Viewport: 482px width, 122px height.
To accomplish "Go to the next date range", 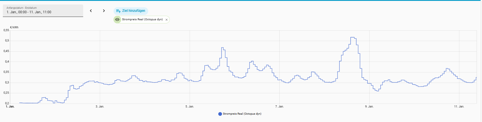I will pyautogui.click(x=104, y=11).
